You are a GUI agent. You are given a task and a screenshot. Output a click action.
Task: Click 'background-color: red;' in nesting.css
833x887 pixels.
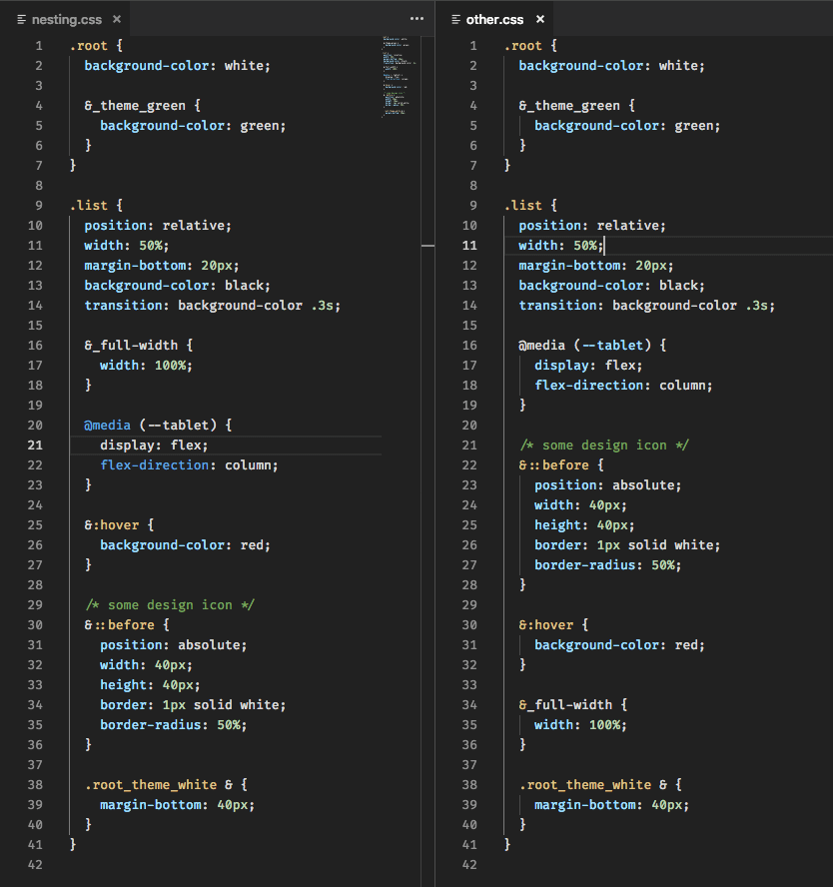pyautogui.click(x=186, y=545)
